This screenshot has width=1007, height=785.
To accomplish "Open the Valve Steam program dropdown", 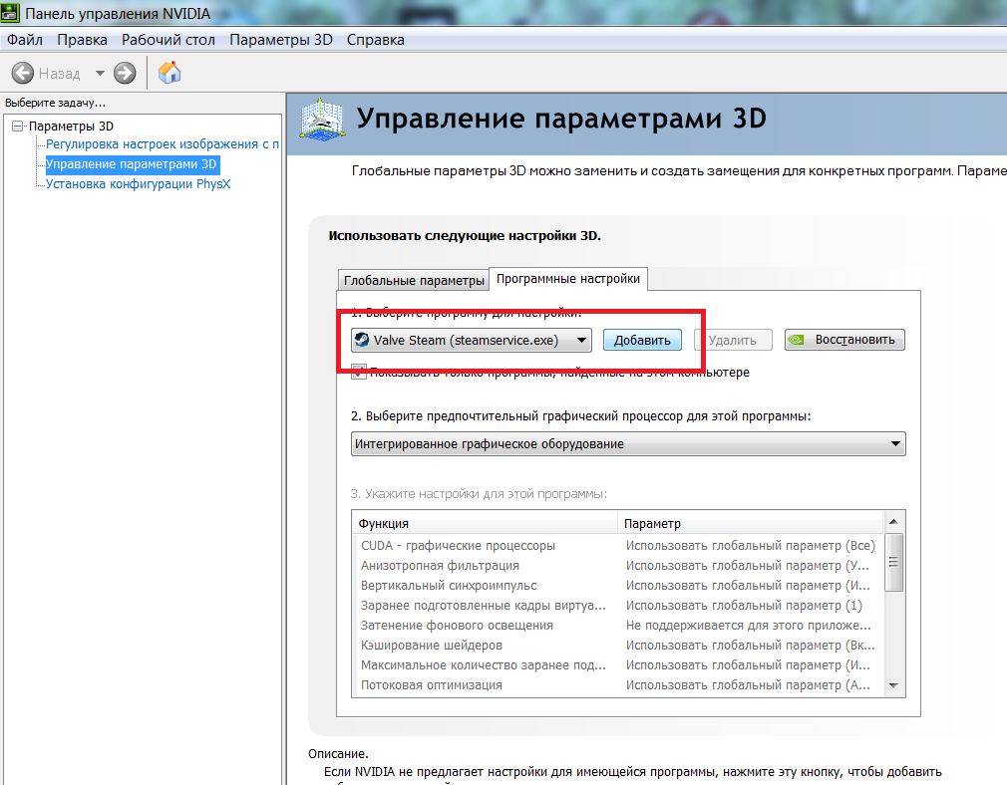I will click(x=472, y=340).
